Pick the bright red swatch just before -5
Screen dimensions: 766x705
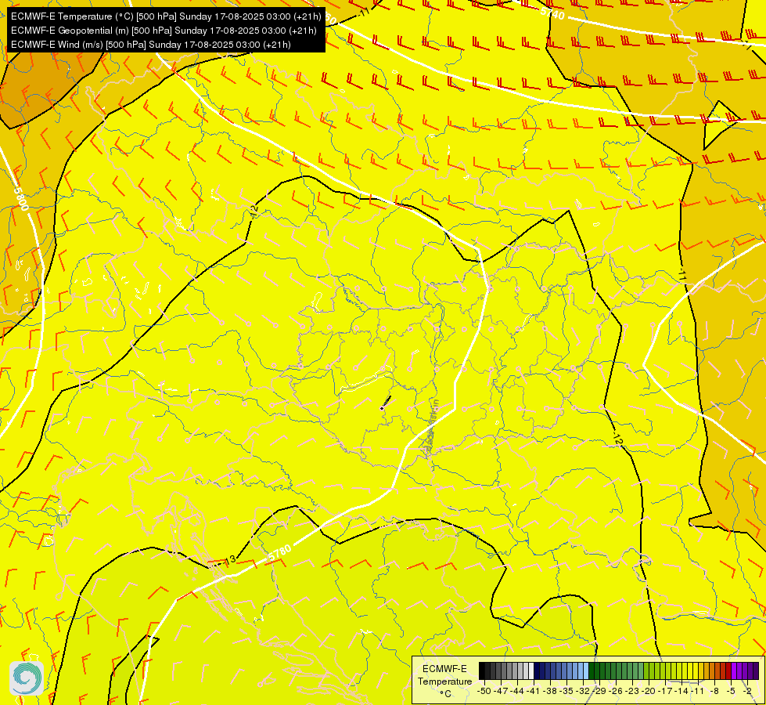point(729,671)
